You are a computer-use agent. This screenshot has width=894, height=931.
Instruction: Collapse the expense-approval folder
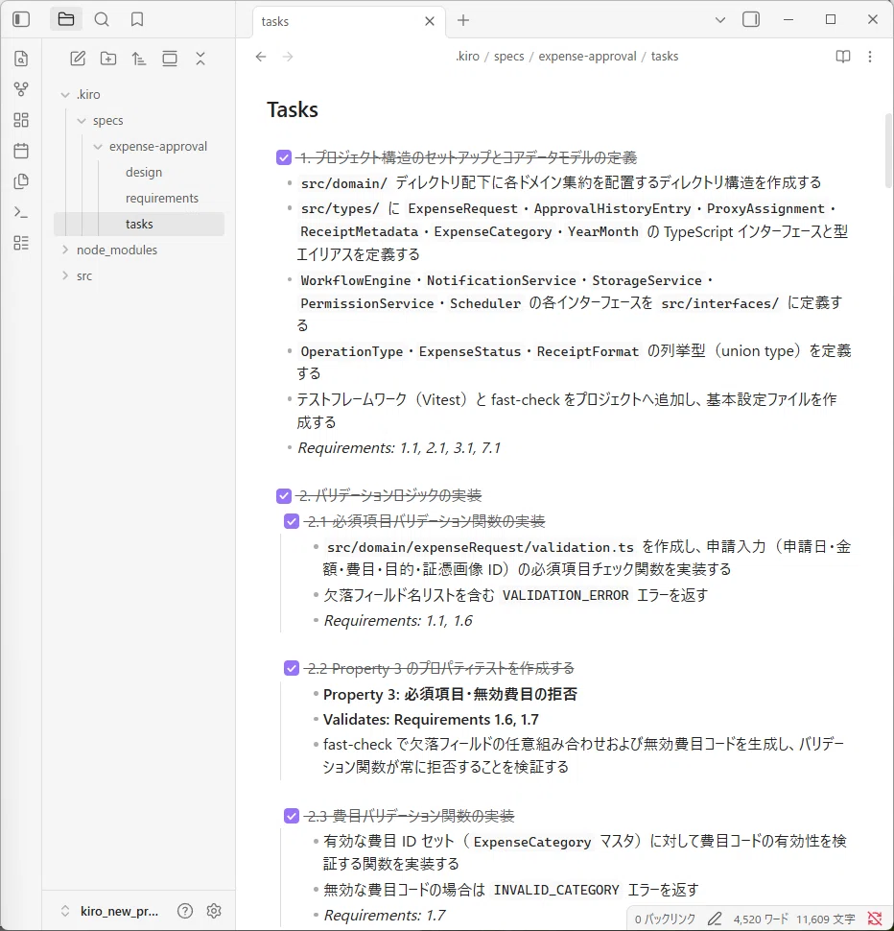pyautogui.click(x=98, y=147)
